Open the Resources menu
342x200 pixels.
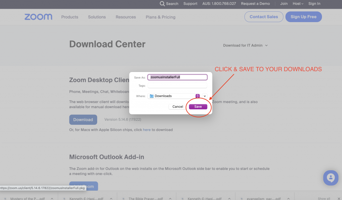tap(126, 17)
